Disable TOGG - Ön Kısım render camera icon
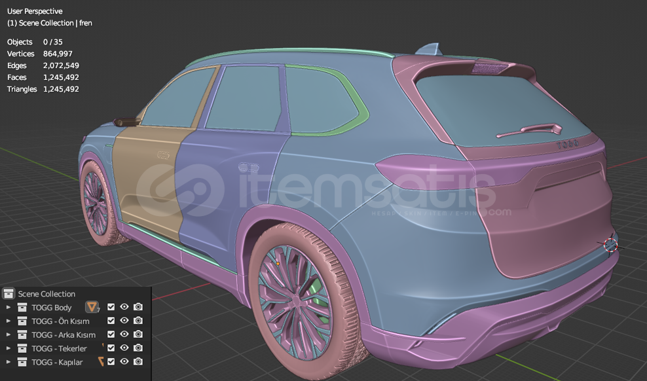The height and width of the screenshot is (381, 647). (x=138, y=320)
